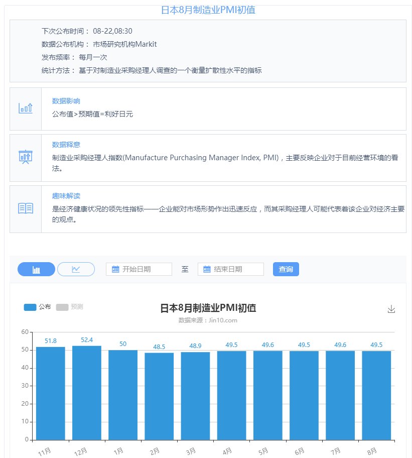Click the 12月 bar with value 52.4
The image size is (412, 458).
point(87,393)
